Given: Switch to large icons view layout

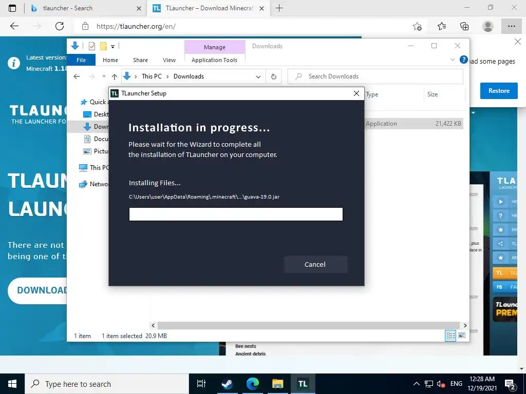Looking at the screenshot, I should point(462,336).
